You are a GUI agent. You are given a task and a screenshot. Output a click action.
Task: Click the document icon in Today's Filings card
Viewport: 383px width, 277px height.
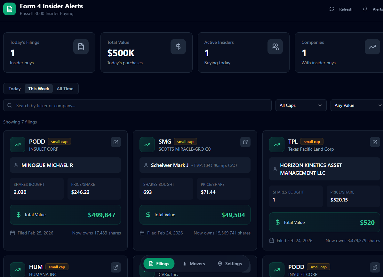(x=81, y=47)
